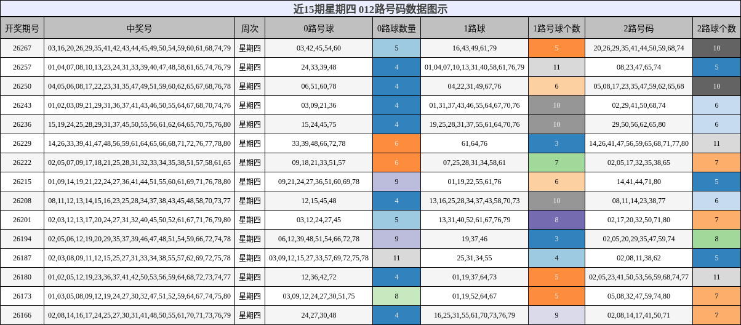Click the 星期四 cell in row 26243

pos(250,105)
